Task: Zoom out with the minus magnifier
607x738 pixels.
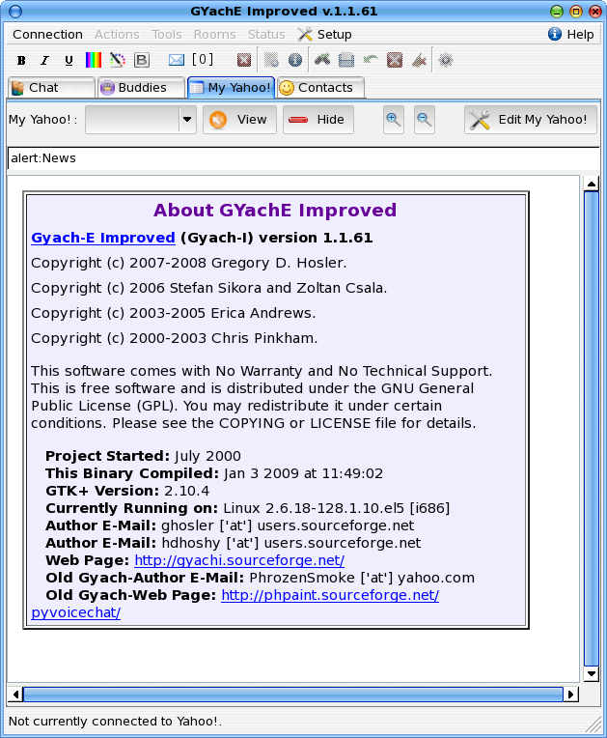Action: 425,120
